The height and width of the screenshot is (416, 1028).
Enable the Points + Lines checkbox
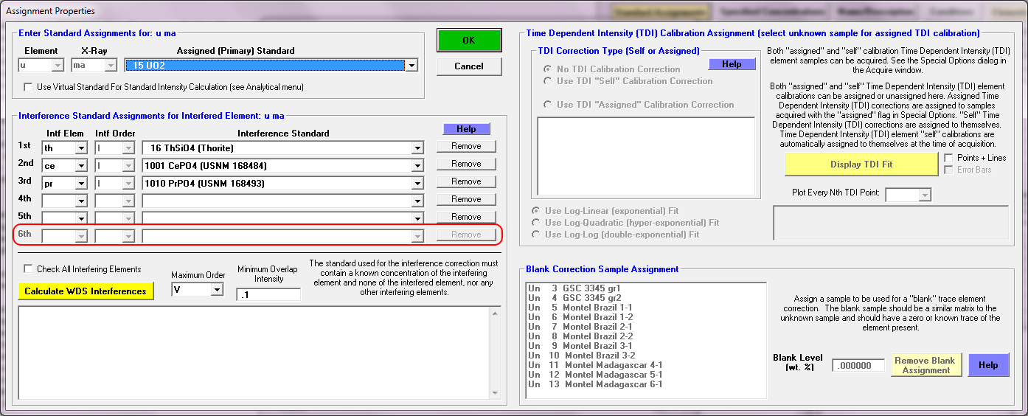coord(949,158)
